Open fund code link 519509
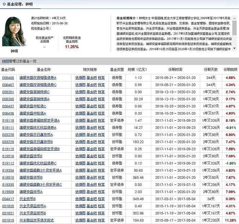This screenshot has width=239, height=224. (8, 192)
